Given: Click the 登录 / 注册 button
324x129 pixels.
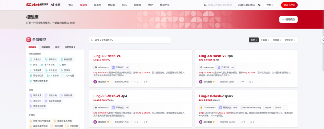Looking at the screenshot, I should [x=289, y=5].
